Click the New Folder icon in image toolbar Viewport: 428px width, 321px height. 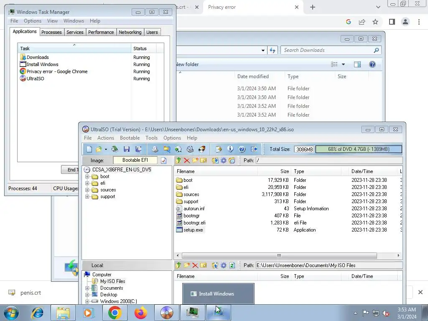(x=195, y=160)
